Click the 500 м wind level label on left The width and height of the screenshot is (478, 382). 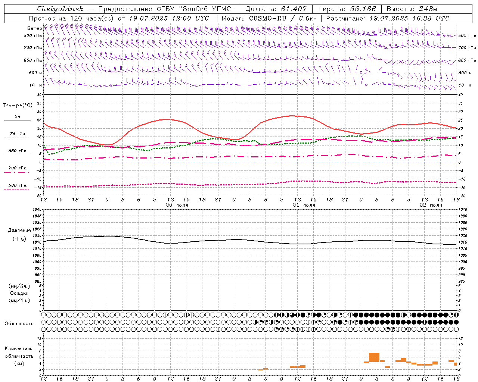pyautogui.click(x=35, y=73)
